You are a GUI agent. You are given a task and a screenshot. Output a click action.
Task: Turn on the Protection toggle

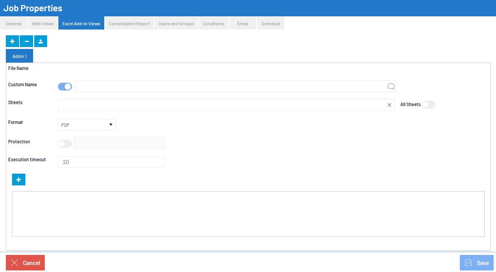pos(65,144)
